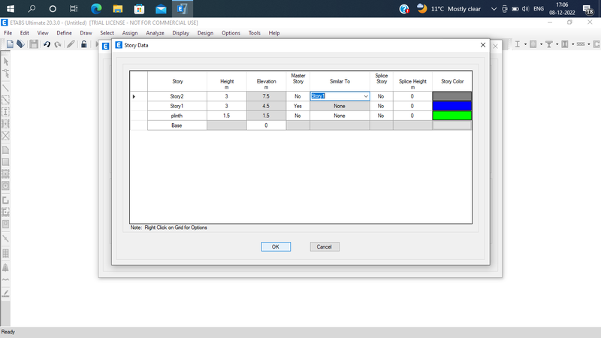
Task: Select the draw rectangular floor tool
Action: click(x=5, y=162)
